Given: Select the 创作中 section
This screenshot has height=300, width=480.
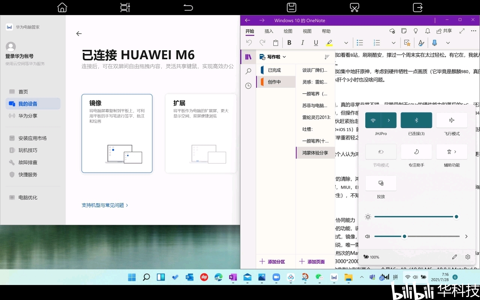Looking at the screenshot, I should coord(276,82).
